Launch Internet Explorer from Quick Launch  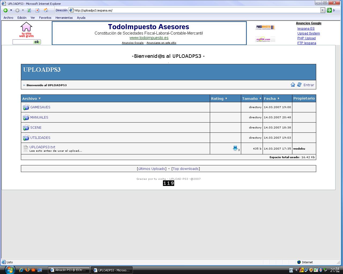click(x=21, y=270)
